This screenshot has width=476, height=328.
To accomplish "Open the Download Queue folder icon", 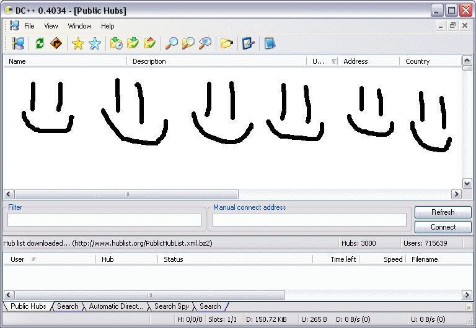I will tap(116, 43).
